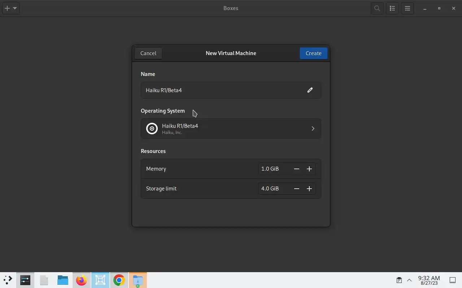
Task: Edit the VM name with pencil icon
Action: [x=310, y=90]
